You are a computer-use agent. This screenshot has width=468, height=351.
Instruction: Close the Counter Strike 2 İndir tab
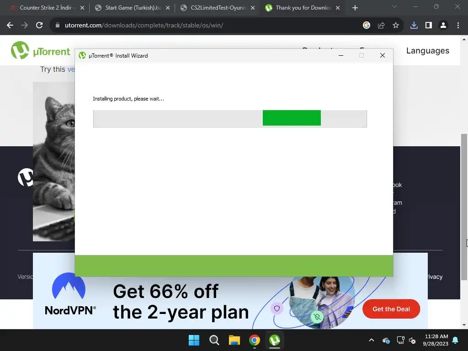pos(82,8)
